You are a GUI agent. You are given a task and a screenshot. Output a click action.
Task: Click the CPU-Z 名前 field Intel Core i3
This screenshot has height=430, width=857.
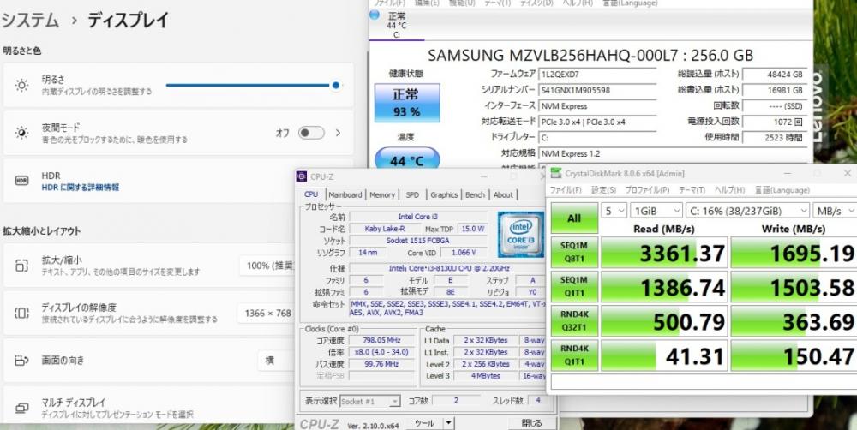coord(418,217)
